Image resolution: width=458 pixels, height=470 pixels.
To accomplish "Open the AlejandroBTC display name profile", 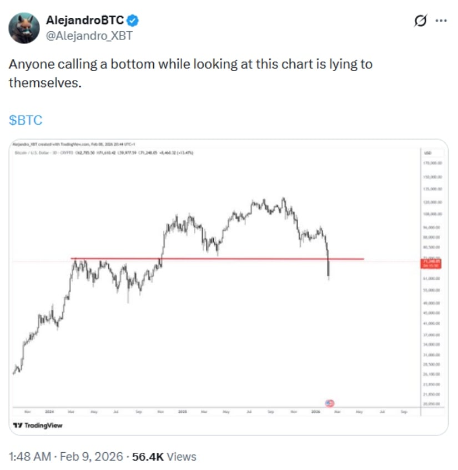I will pos(85,21).
